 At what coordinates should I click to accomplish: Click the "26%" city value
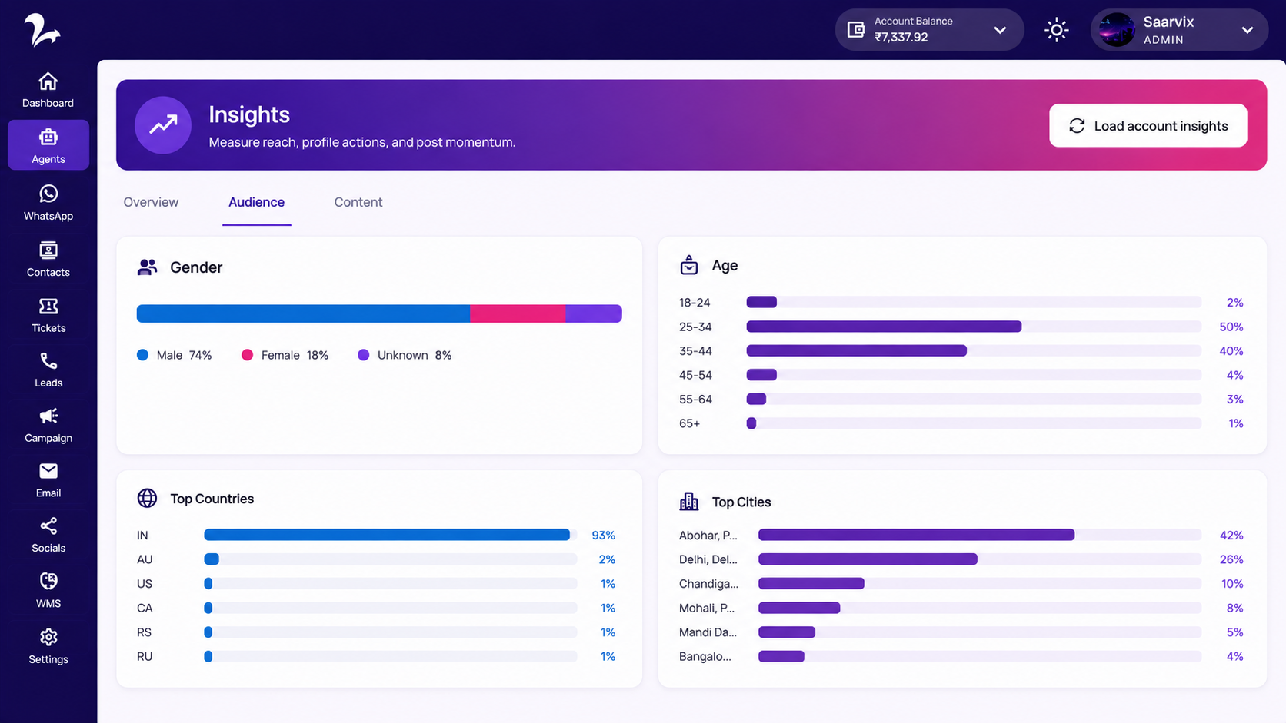coord(1231,559)
